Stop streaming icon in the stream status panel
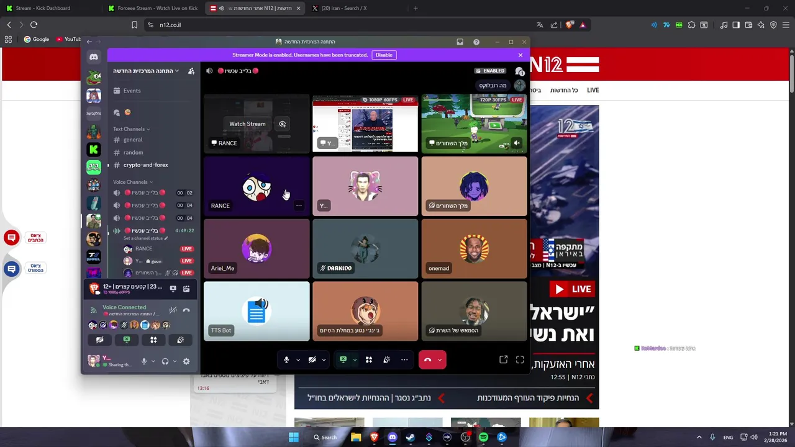Viewport: 795px width, 447px height. (x=173, y=288)
